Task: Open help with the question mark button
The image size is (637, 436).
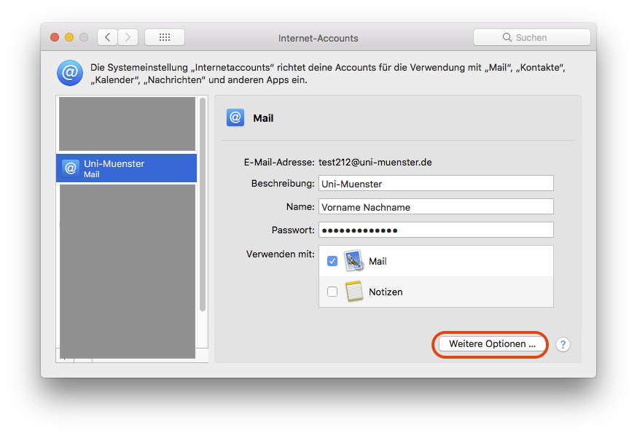Action: [x=562, y=345]
